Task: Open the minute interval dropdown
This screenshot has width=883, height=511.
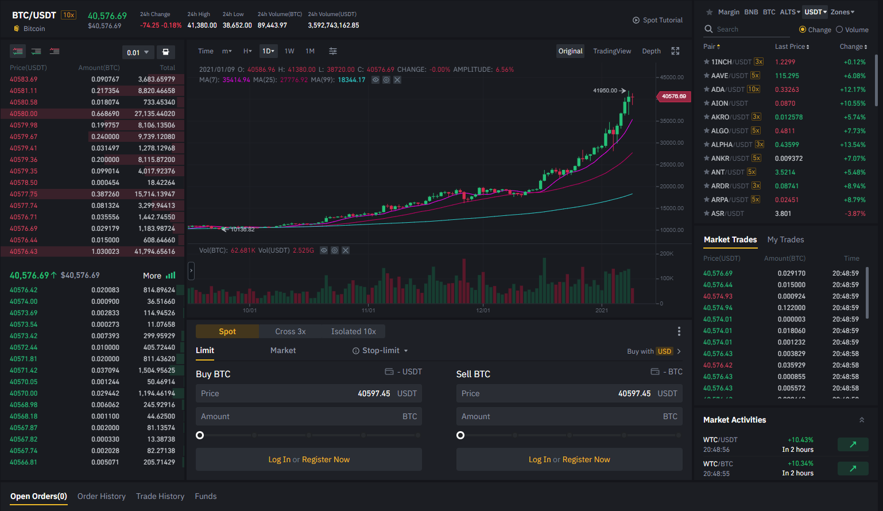Action: tap(227, 51)
